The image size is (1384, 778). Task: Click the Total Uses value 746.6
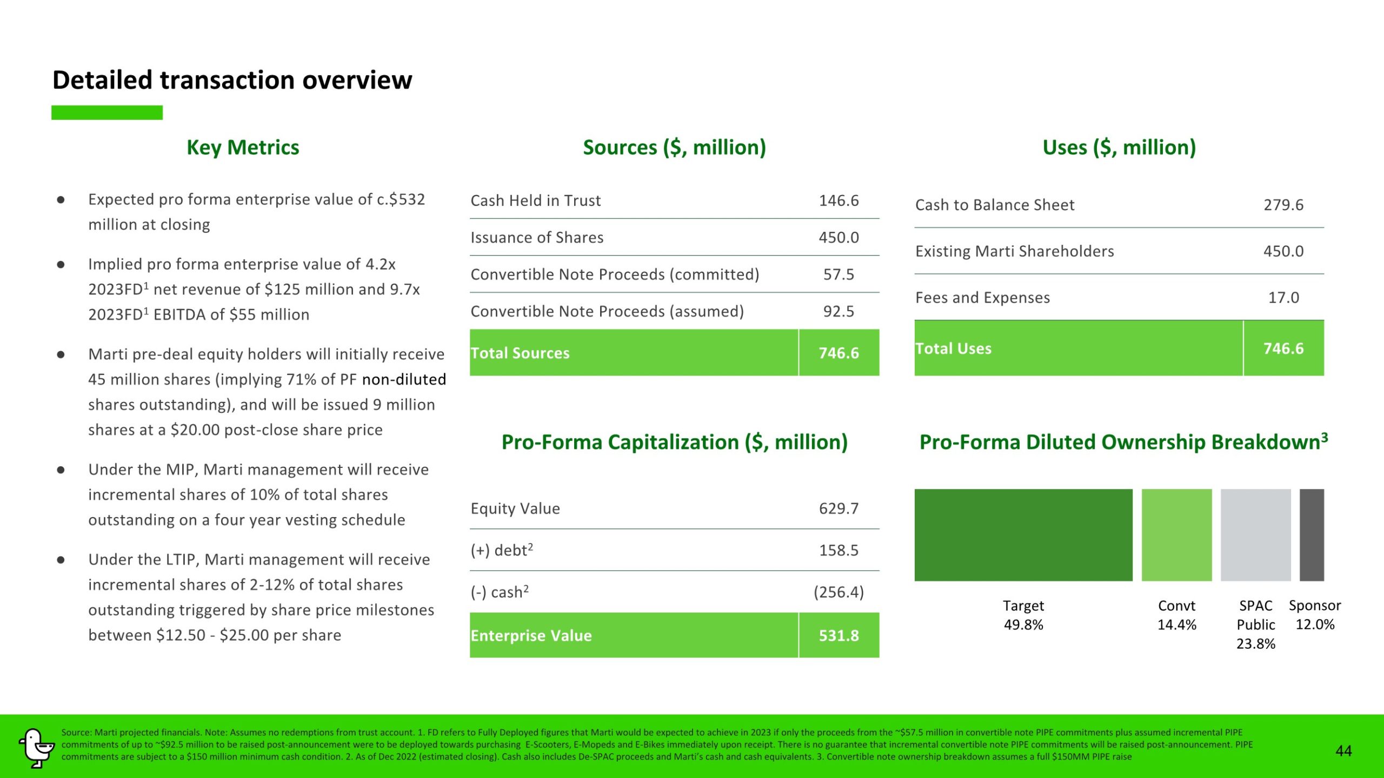(x=1283, y=348)
